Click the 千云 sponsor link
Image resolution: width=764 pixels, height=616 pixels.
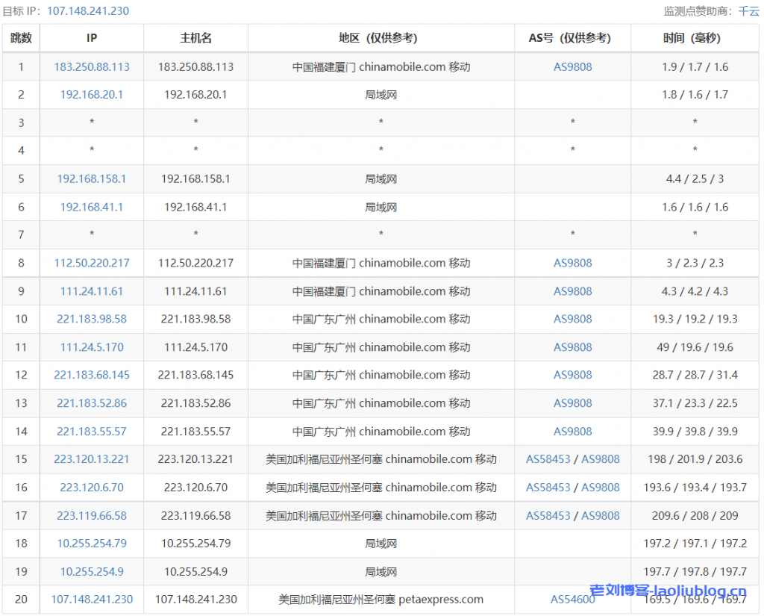pos(748,10)
